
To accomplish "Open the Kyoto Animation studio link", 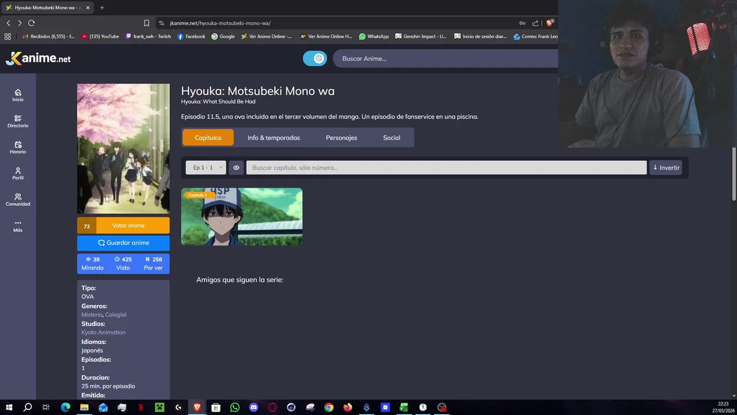I will [103, 333].
